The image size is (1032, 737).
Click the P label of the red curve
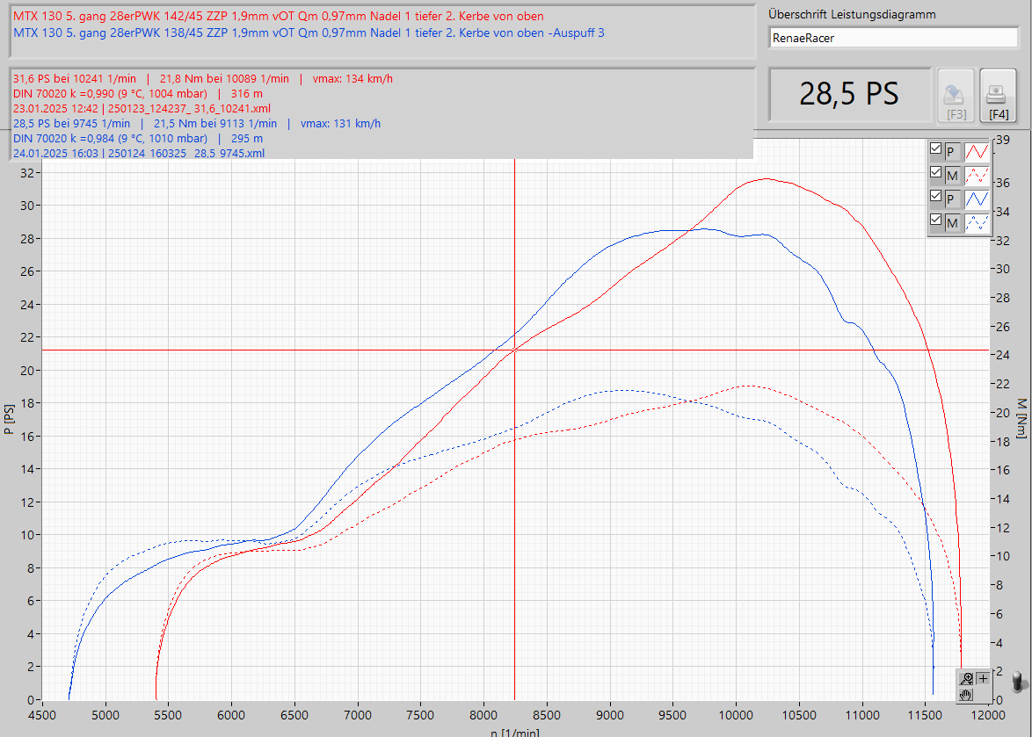tap(952, 151)
